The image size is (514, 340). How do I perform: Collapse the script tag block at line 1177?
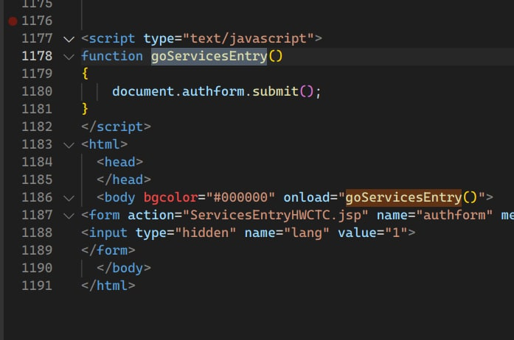pyautogui.click(x=69, y=39)
